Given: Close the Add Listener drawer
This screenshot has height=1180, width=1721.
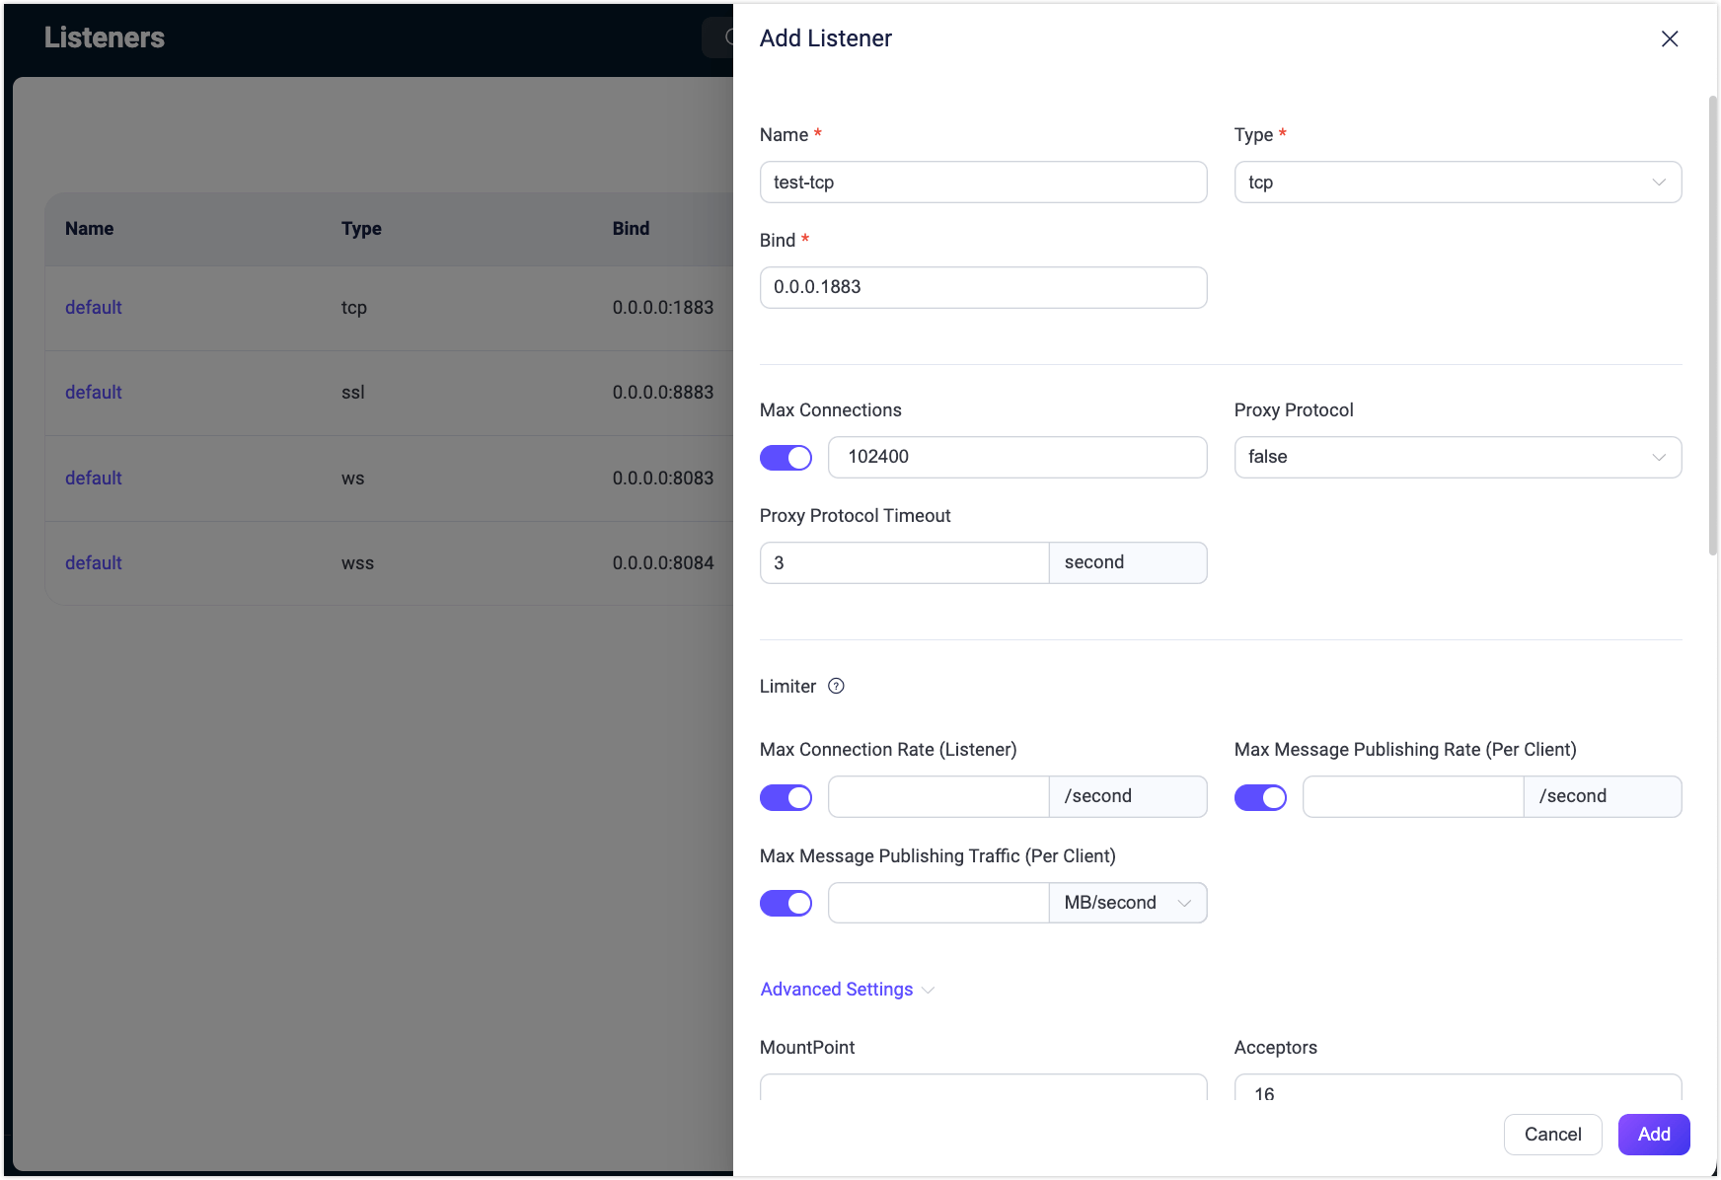Looking at the screenshot, I should (1669, 38).
